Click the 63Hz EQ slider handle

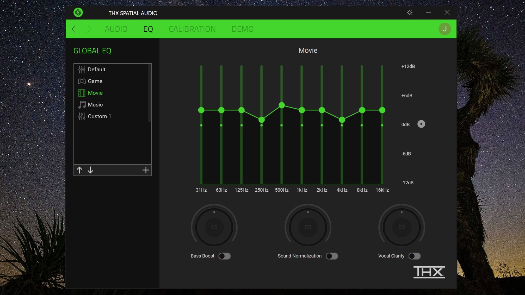pyautogui.click(x=221, y=110)
